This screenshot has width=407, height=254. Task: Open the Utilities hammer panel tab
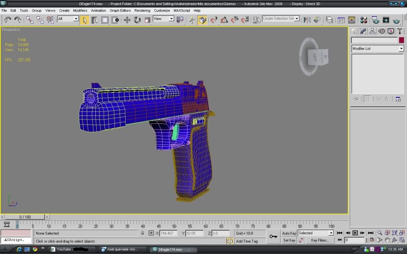(x=399, y=31)
